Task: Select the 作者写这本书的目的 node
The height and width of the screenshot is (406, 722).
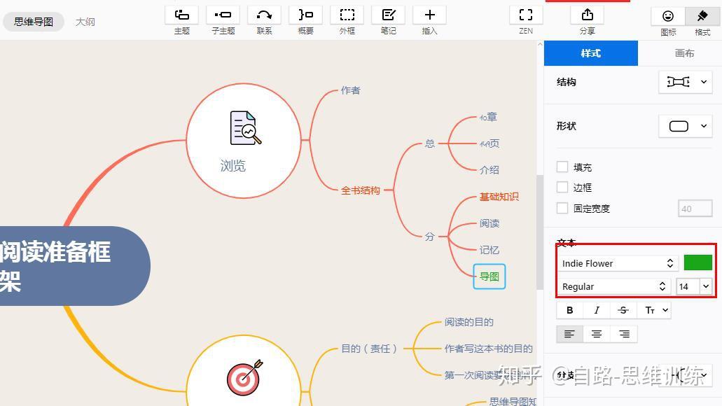Action: [x=488, y=349]
